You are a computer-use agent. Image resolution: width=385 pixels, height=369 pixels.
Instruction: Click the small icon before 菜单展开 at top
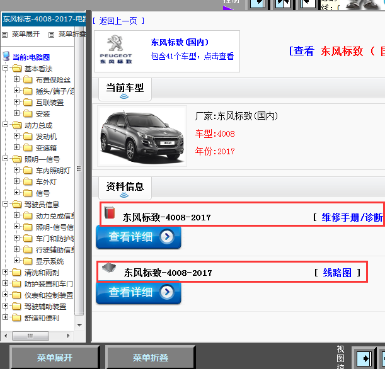(x=5, y=35)
